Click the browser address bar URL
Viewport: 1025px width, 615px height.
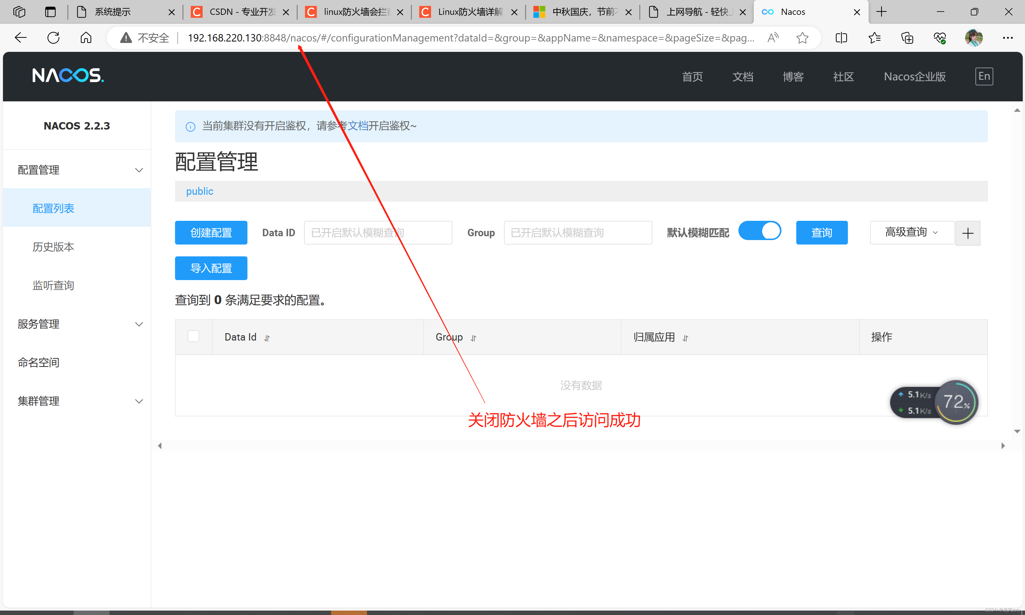coord(471,38)
